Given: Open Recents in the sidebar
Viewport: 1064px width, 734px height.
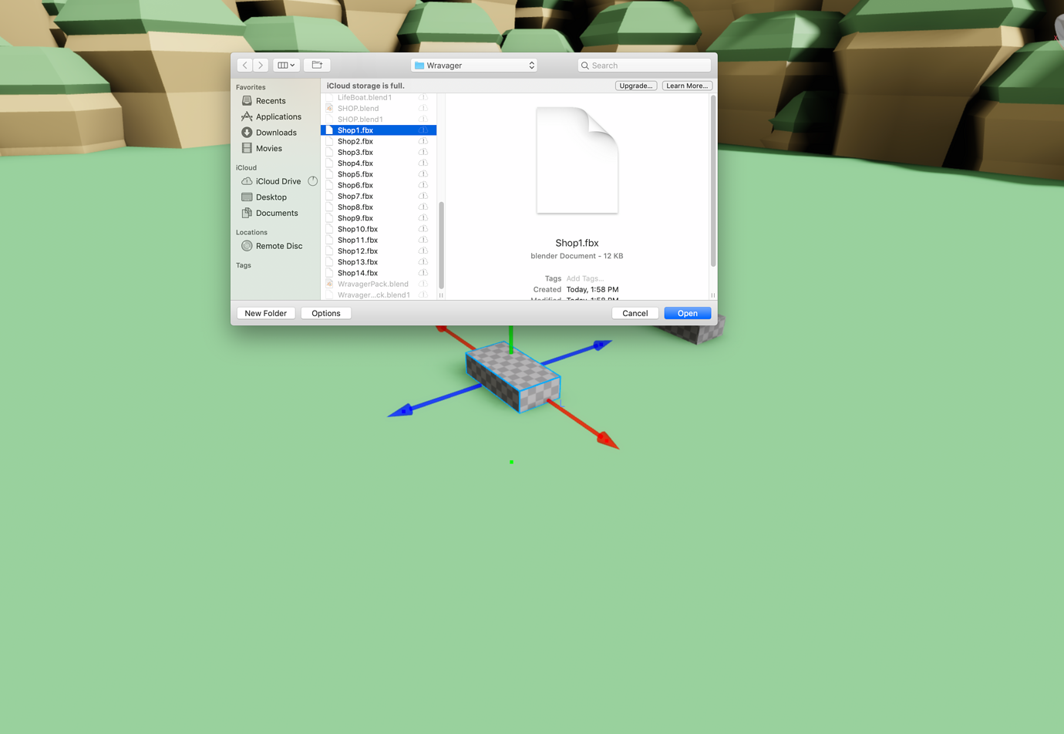Looking at the screenshot, I should 271,101.
